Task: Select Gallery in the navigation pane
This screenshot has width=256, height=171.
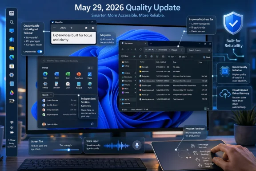Action: click(x=125, y=66)
